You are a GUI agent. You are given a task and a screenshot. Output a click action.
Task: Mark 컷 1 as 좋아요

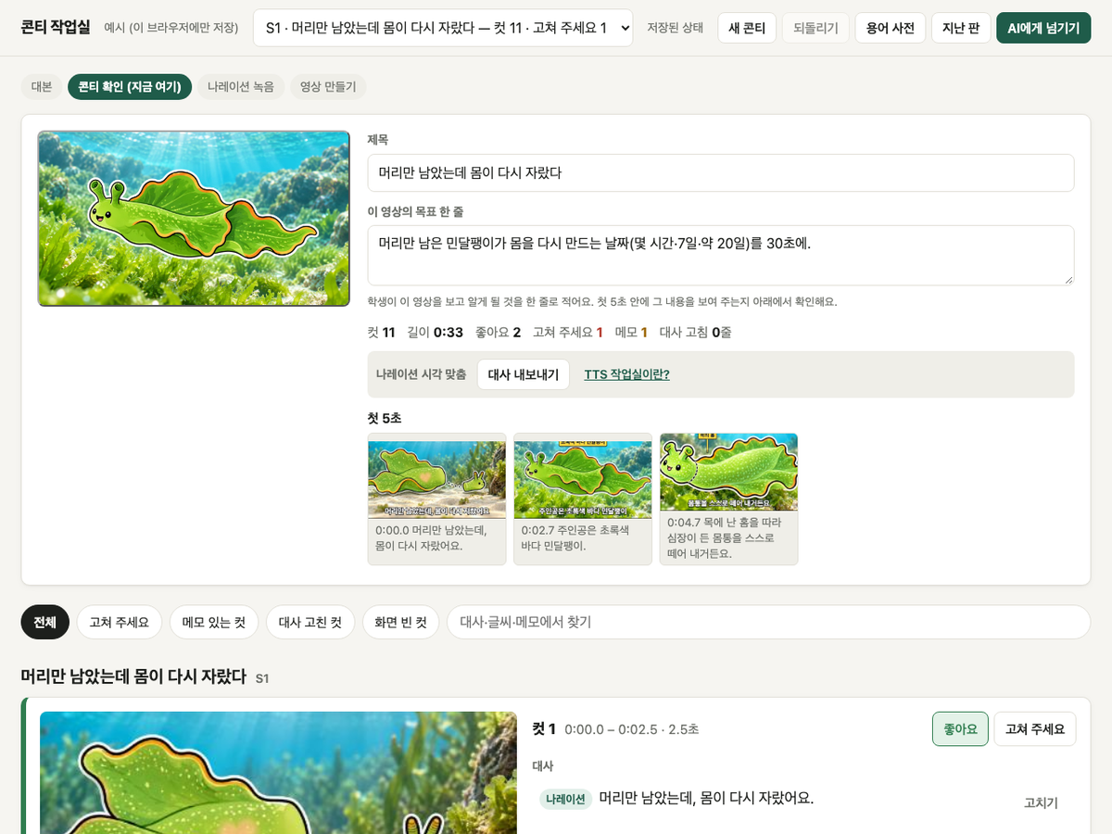[960, 729]
